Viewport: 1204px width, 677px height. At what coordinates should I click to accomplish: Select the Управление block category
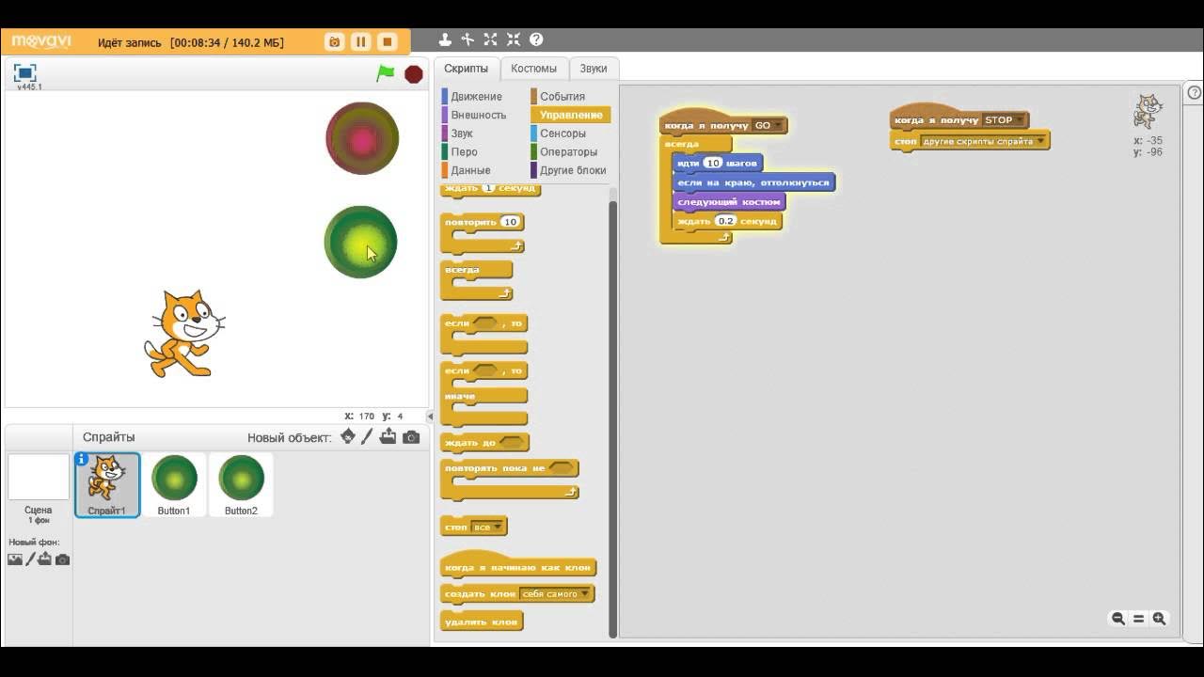click(x=570, y=115)
